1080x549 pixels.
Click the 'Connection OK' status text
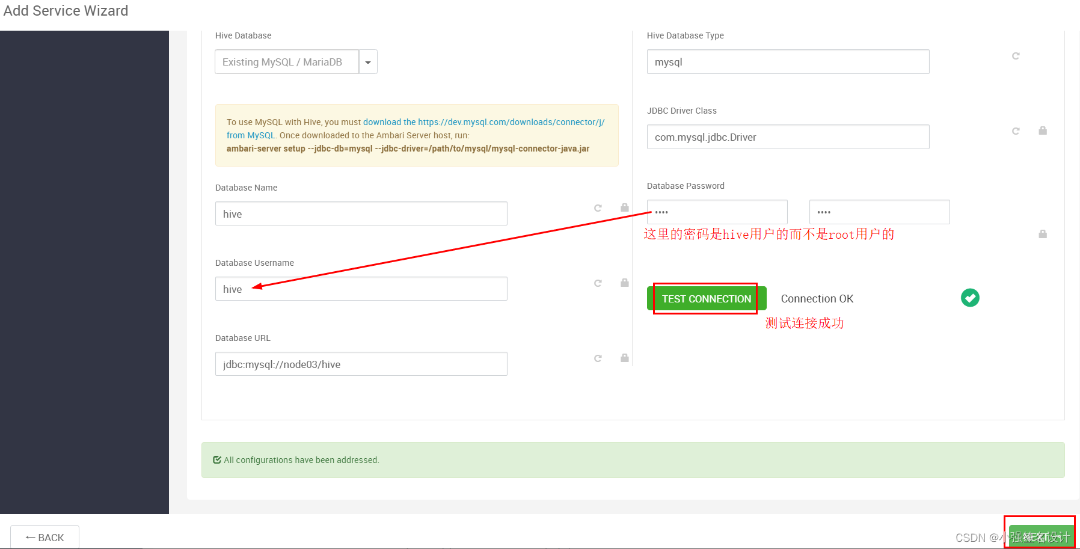[x=817, y=299]
